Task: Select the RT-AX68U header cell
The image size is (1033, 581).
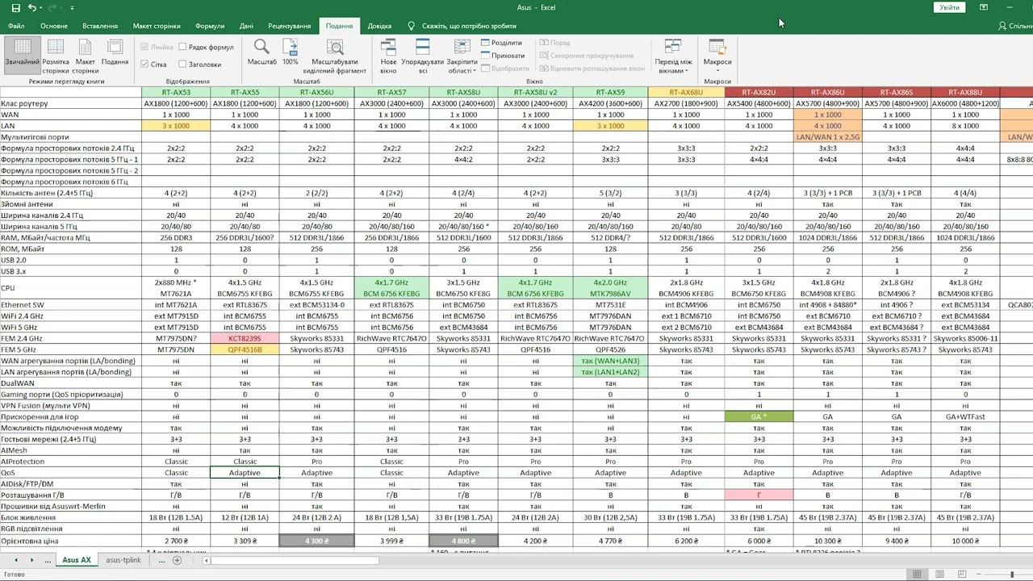Action: [x=686, y=92]
